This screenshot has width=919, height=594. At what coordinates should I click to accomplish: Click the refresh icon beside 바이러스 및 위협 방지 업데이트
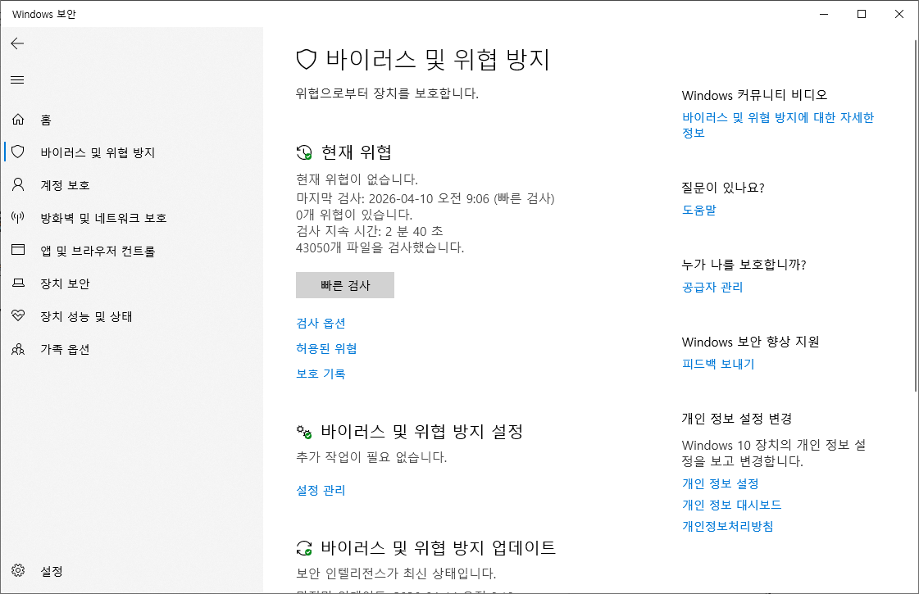pos(304,548)
